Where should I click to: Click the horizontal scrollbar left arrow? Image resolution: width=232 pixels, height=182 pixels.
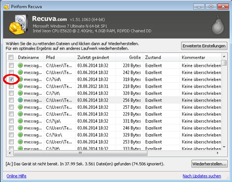point(10,153)
